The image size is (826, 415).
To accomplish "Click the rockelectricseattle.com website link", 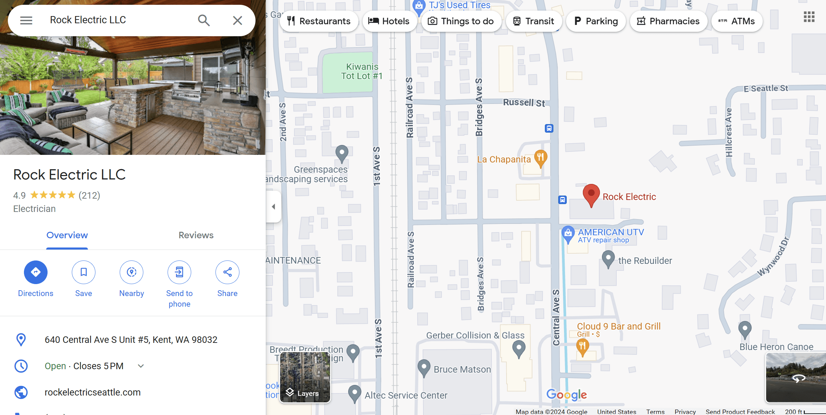I will pyautogui.click(x=92, y=392).
